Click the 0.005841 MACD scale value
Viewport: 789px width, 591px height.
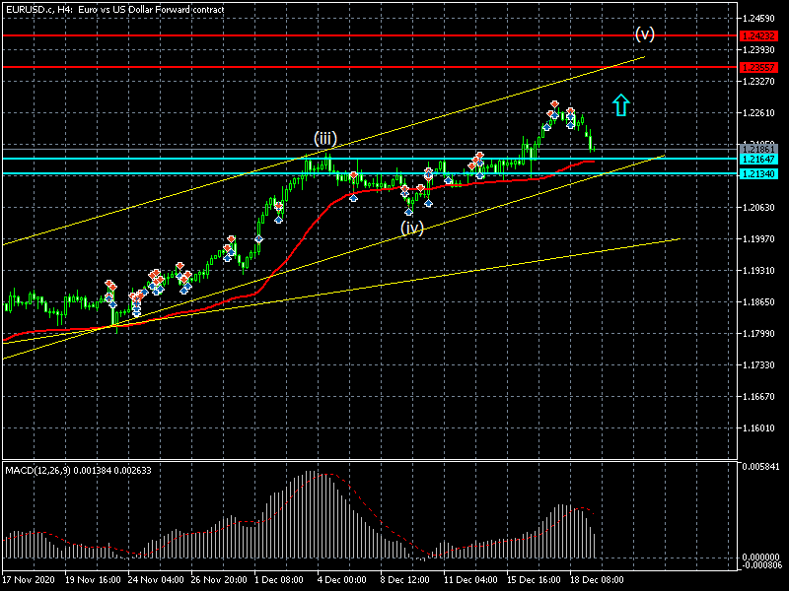click(760, 465)
